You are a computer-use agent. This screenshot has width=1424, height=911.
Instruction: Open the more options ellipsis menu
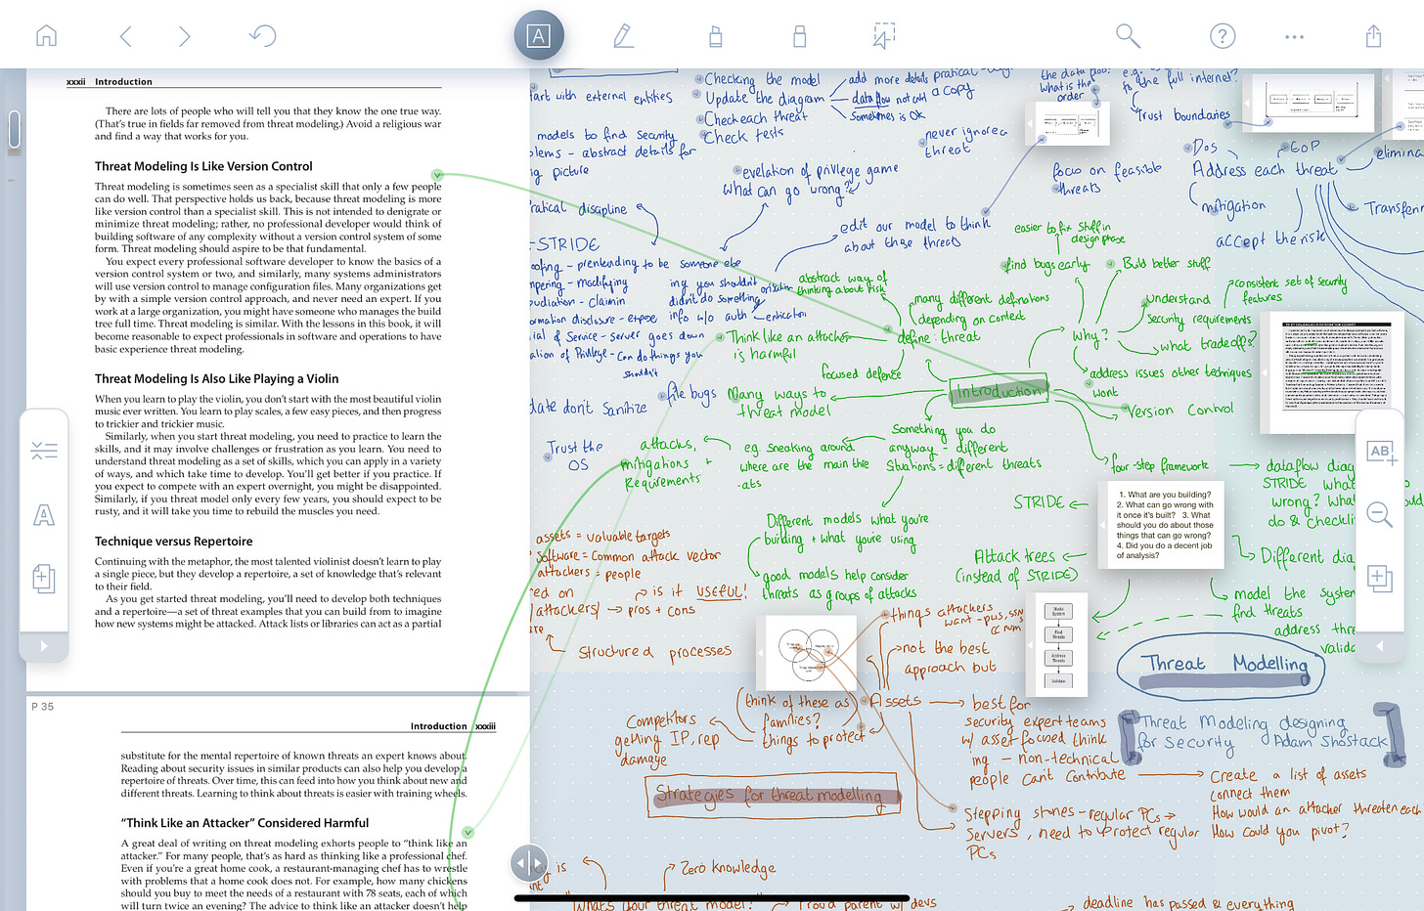1294,37
